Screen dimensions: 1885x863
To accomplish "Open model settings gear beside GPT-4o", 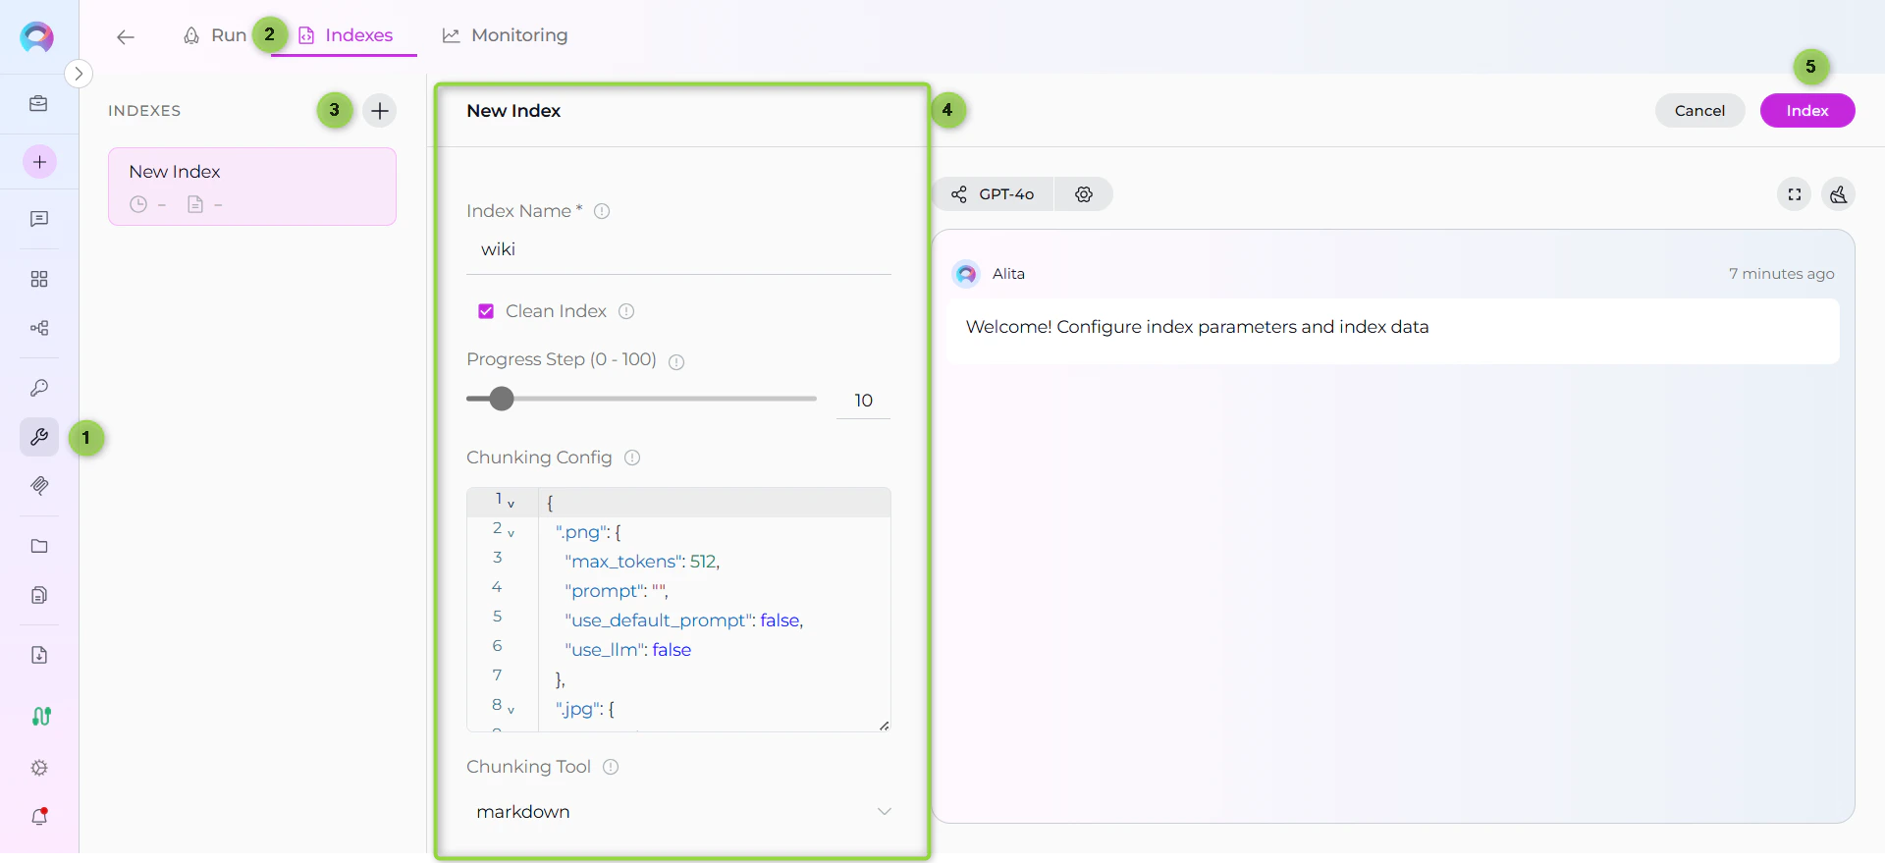I will click(1084, 194).
